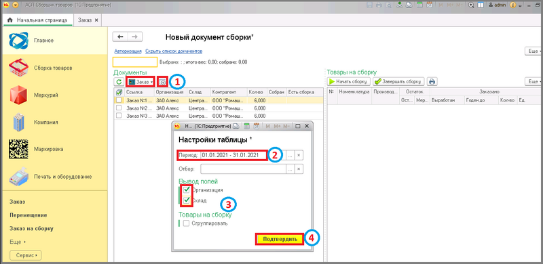
Task: Click the Скрыть список документов link
Action: (174, 51)
